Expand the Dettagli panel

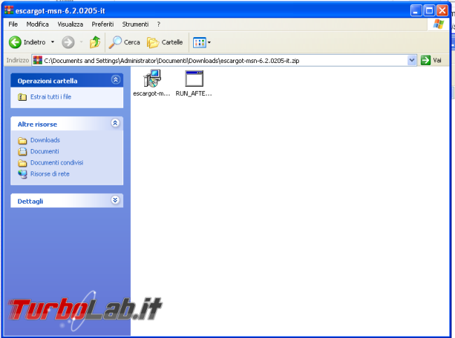point(115,200)
